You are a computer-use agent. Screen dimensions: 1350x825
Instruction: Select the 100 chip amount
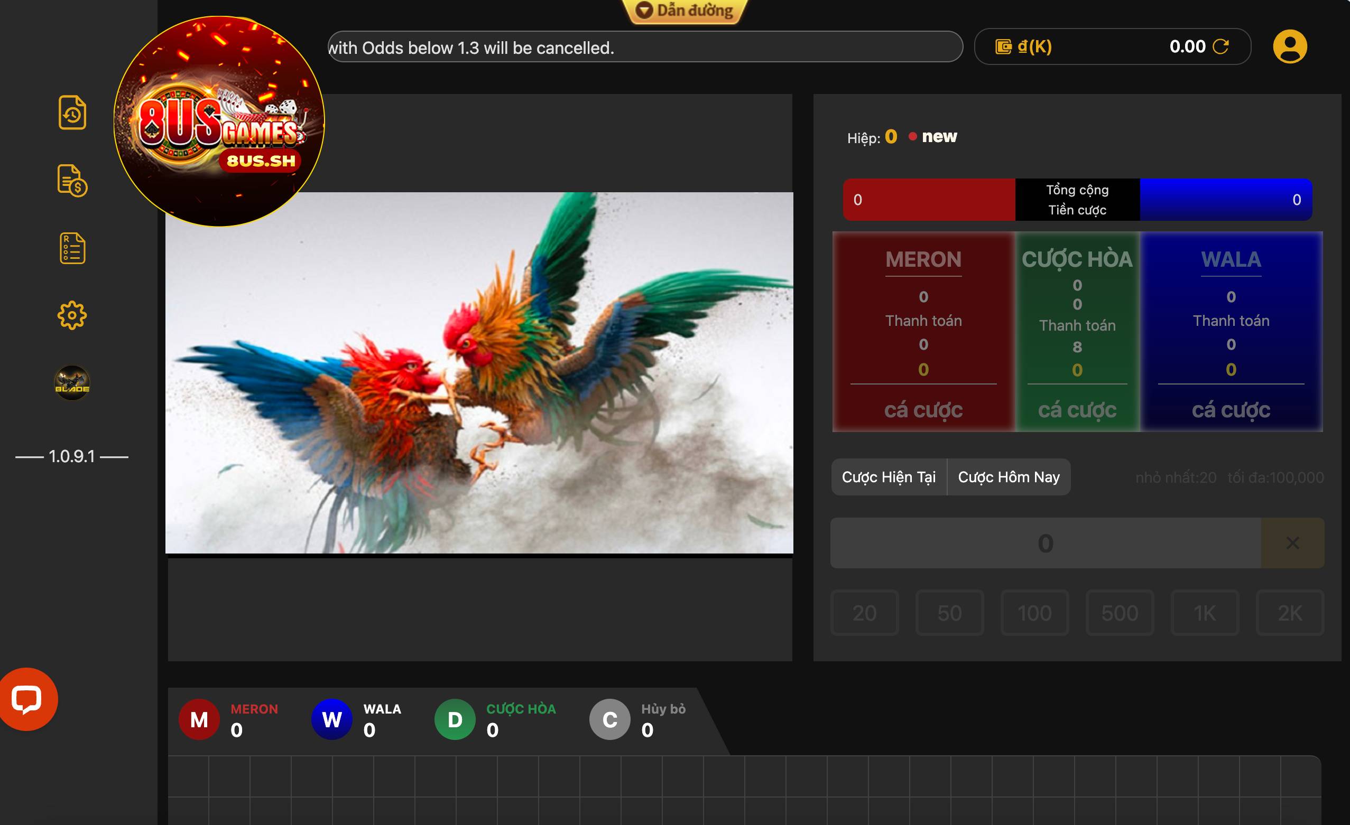pos(1034,613)
